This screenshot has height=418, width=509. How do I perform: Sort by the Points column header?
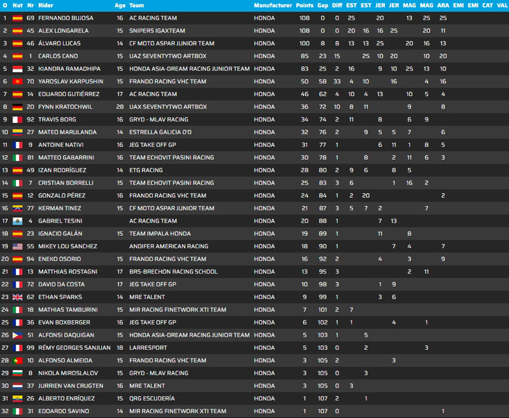pyautogui.click(x=304, y=5)
